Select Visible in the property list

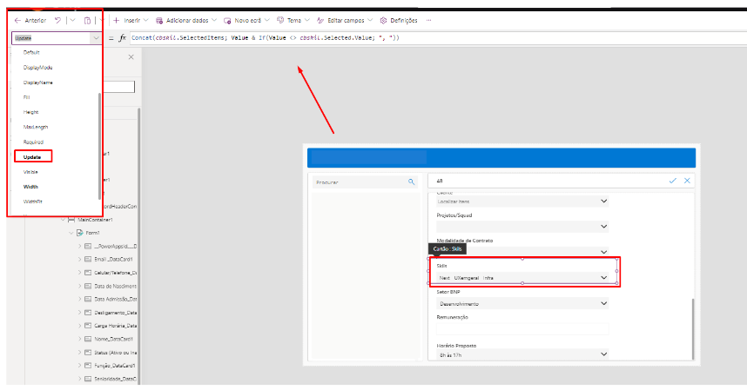click(x=31, y=172)
